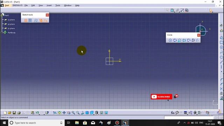The image size is (224, 126).
Task: Open the Tools menu
Action: (x=58, y=6)
